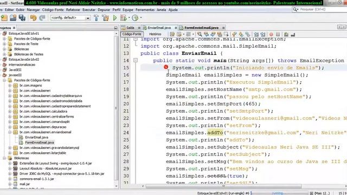Select the mail.jar library
The width and height of the screenshot is (347, 195).
click(x=24, y=184)
